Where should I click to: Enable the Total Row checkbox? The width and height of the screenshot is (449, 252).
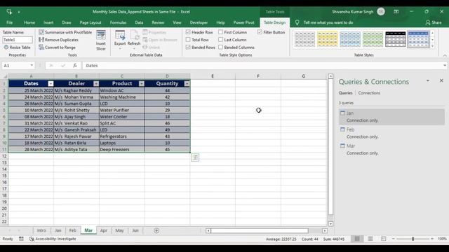point(188,40)
